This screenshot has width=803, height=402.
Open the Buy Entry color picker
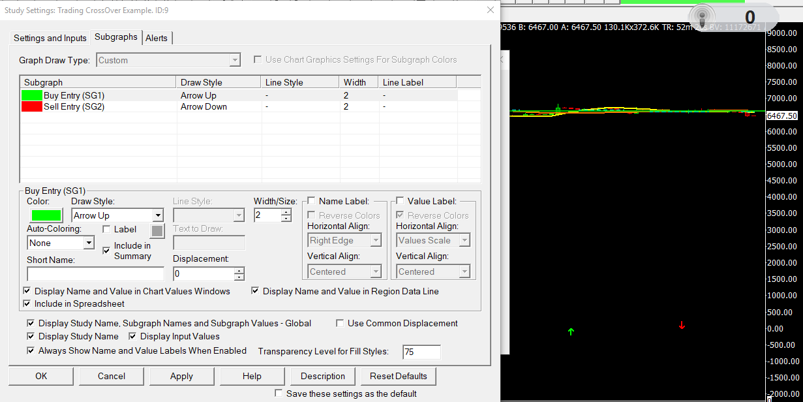pyautogui.click(x=45, y=215)
